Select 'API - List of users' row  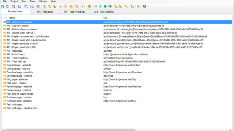pyautogui.click(x=117, y=54)
